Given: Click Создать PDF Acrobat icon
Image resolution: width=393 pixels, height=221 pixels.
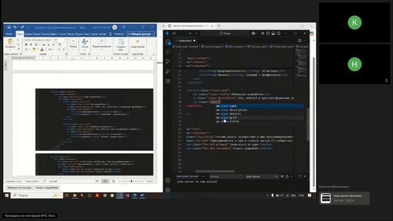Looking at the screenshot, I should click(x=121, y=44).
